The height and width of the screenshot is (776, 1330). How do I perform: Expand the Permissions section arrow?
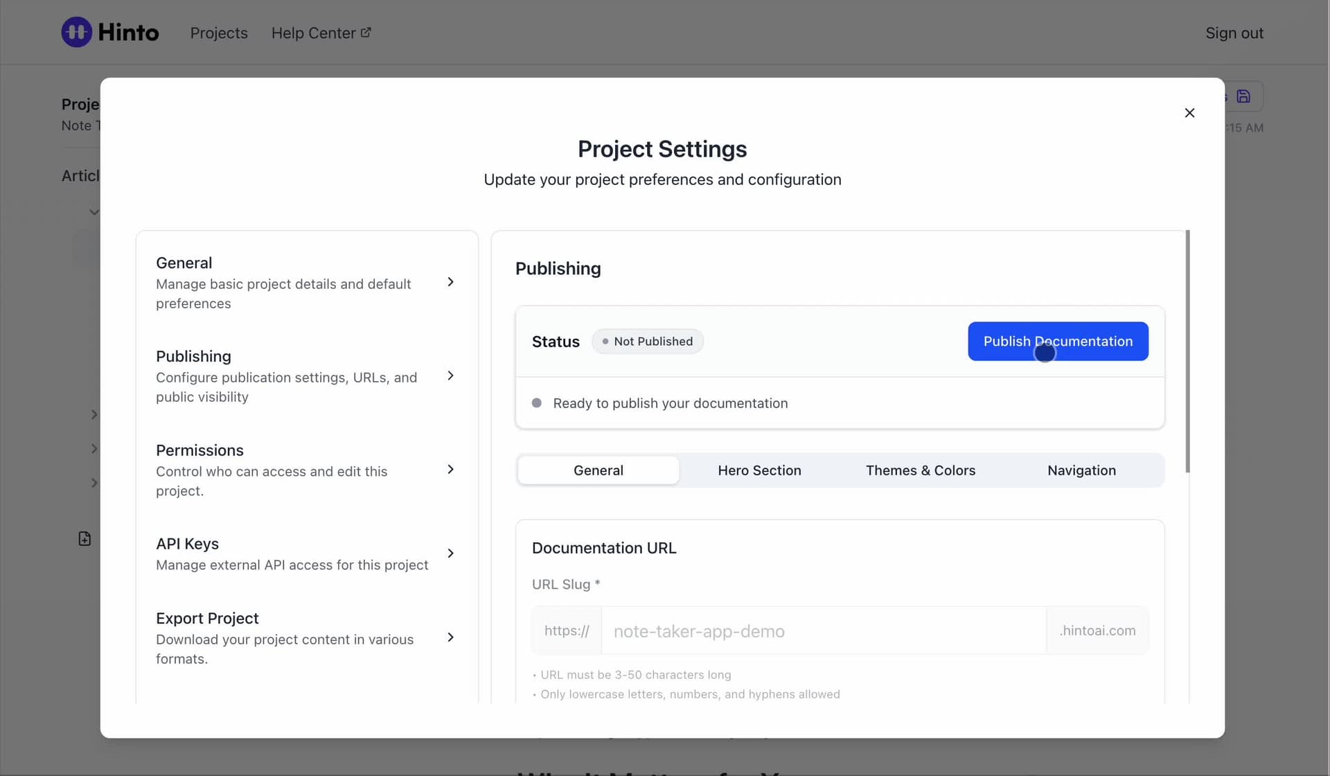pyautogui.click(x=450, y=470)
